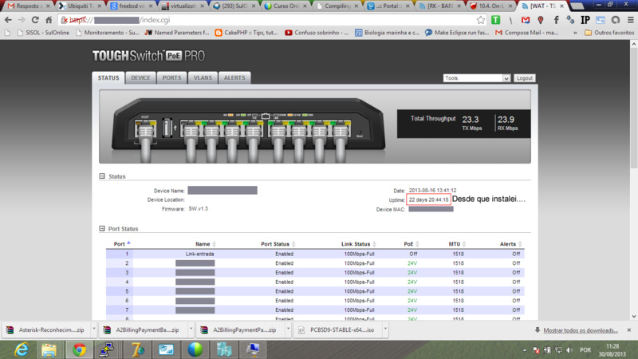
Task: Open the first A2BillingPaymentBa zip download
Action: tap(143, 330)
